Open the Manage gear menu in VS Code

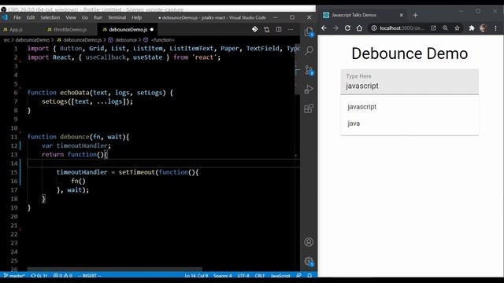[309, 262]
